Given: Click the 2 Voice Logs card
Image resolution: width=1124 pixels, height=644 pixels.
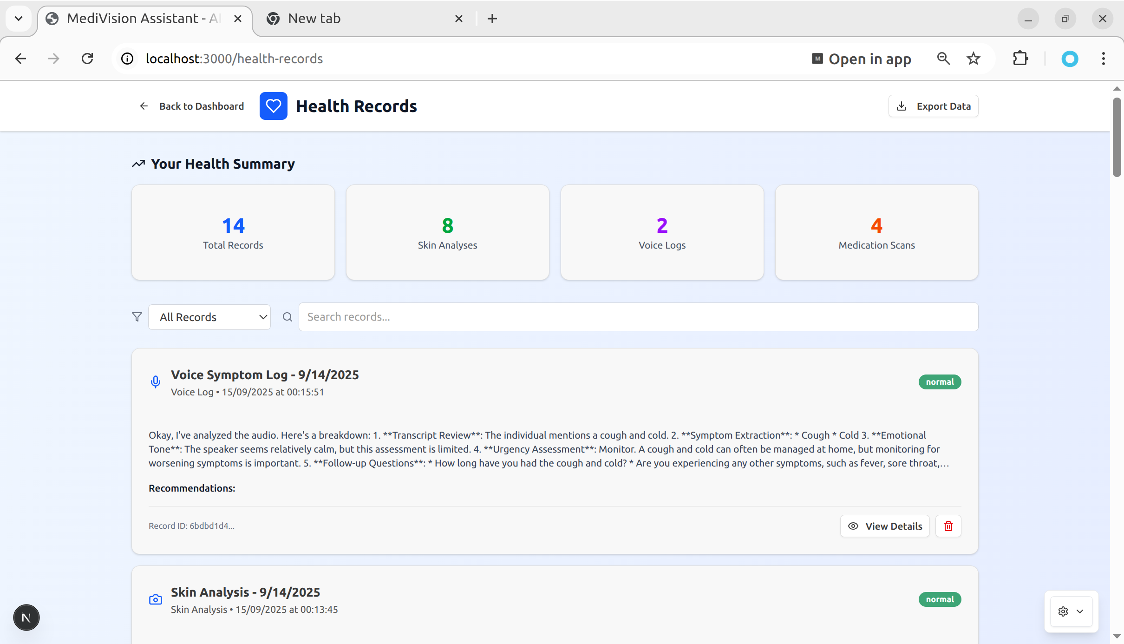Looking at the screenshot, I should [x=662, y=232].
